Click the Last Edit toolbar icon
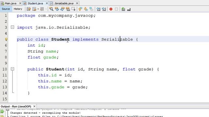 29,9
